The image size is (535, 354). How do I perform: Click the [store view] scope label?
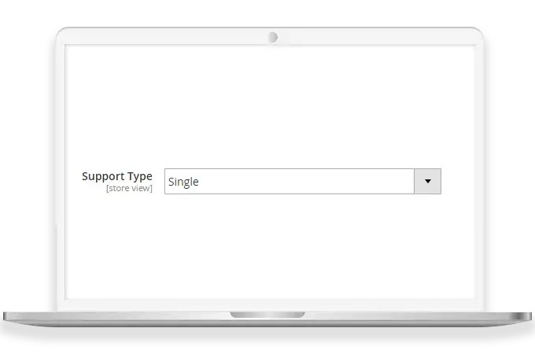(129, 188)
